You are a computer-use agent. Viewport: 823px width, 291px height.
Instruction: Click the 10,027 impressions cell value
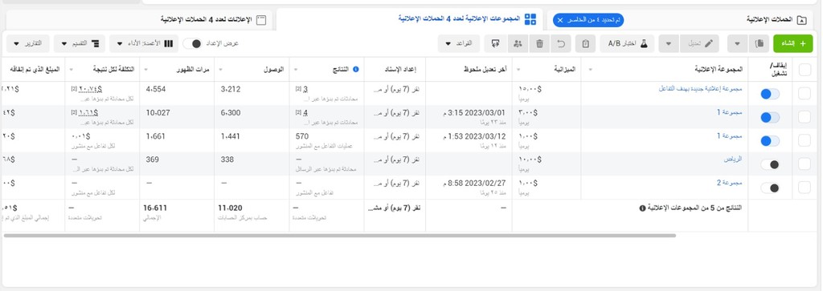tap(158, 112)
